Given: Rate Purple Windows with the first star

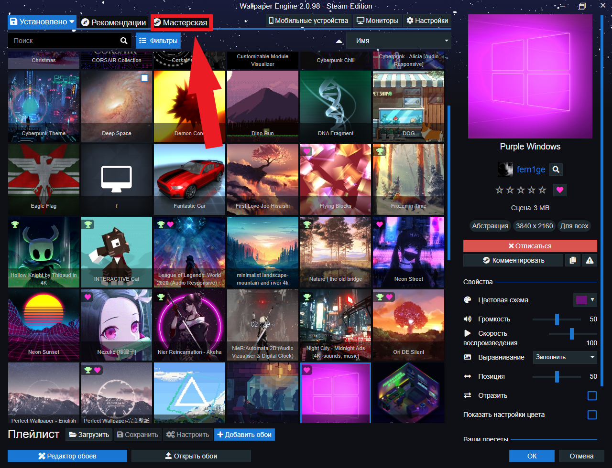Looking at the screenshot, I should click(x=500, y=190).
